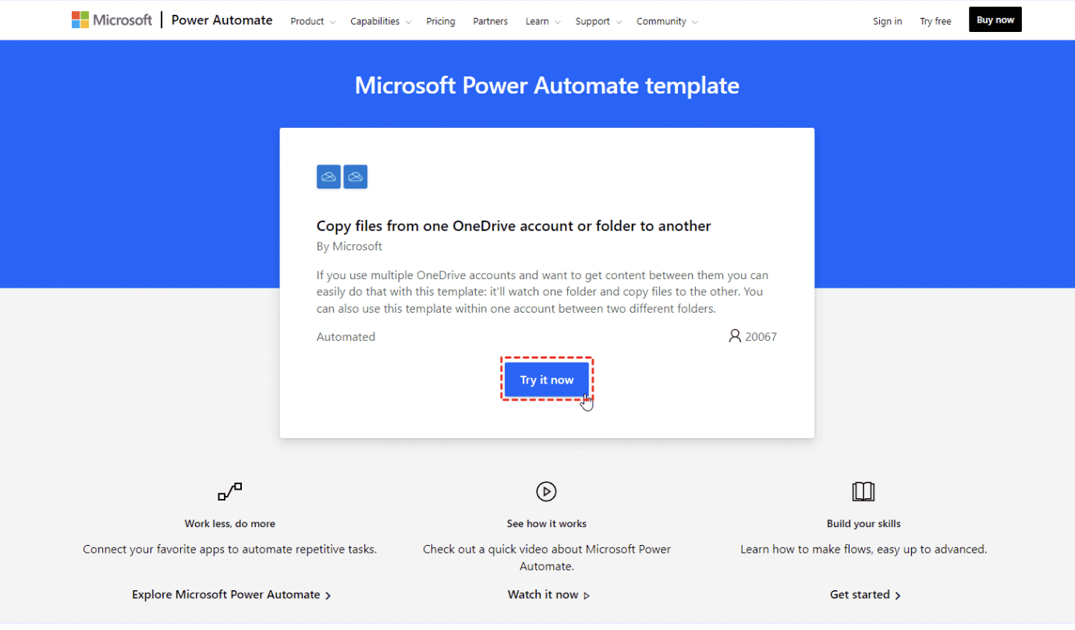Image resolution: width=1075 pixels, height=630 pixels.
Task: Click the open book icon above Build your skills
Action: tap(864, 491)
